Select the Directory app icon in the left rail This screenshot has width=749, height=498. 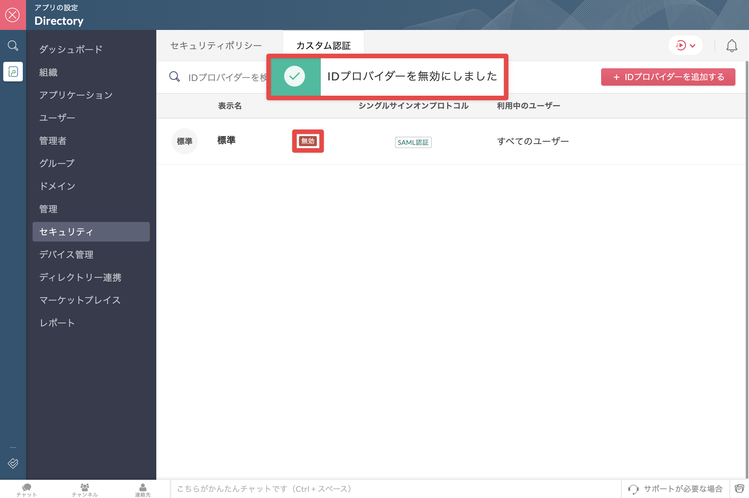[x=13, y=72]
